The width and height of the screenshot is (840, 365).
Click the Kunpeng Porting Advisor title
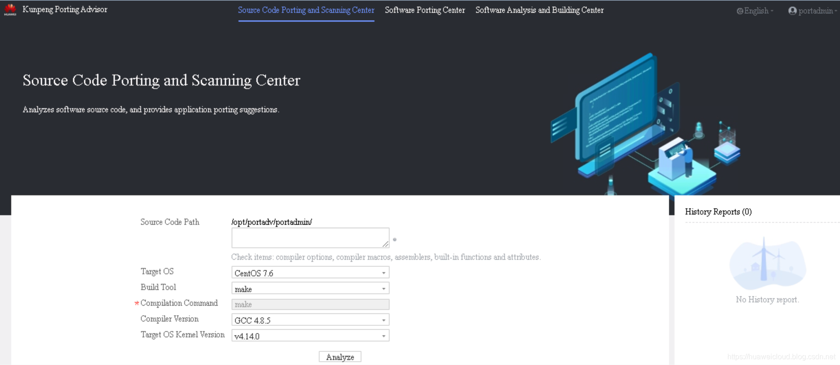[65, 10]
